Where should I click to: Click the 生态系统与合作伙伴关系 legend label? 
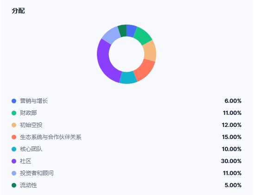coord(51,137)
